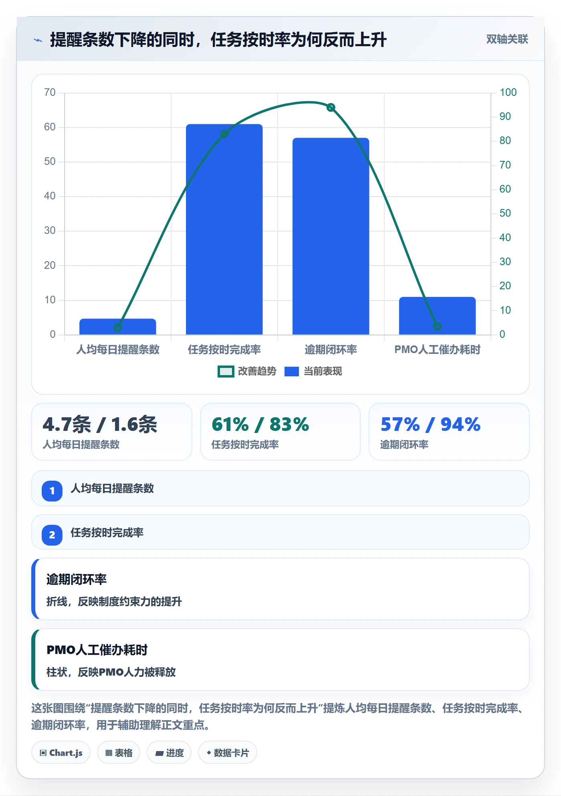Click the number 2 badge
Screen dimensions: 561x796
point(52,535)
